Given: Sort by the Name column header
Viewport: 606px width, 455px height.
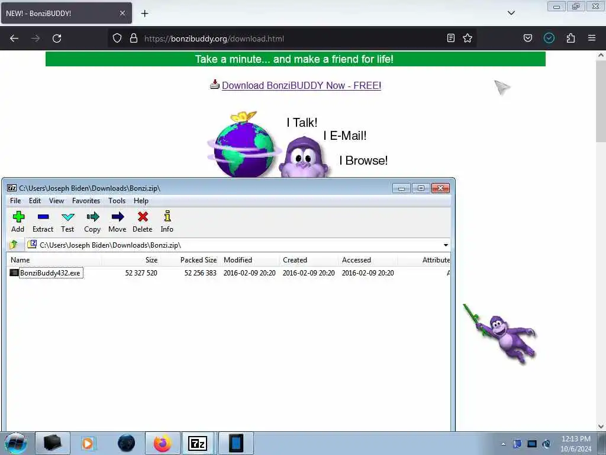Looking at the screenshot, I should (54, 260).
